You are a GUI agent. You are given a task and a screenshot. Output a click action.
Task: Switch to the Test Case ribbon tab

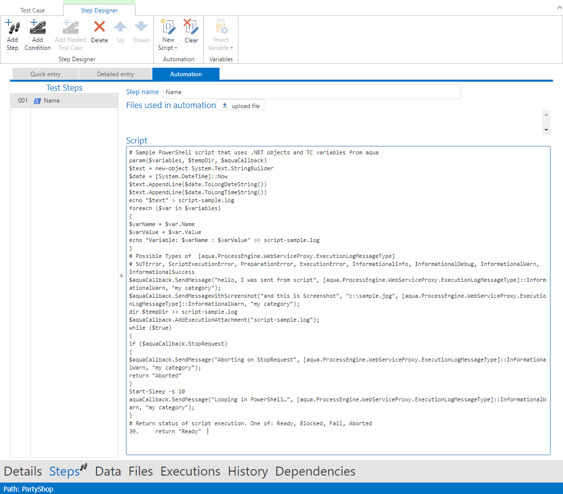[32, 10]
